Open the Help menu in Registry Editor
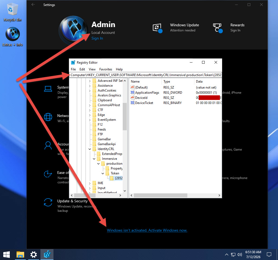 tap(119, 69)
